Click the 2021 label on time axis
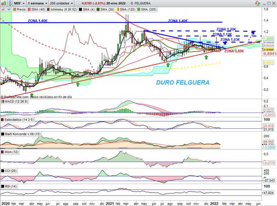 pyautogui.click(x=110, y=204)
